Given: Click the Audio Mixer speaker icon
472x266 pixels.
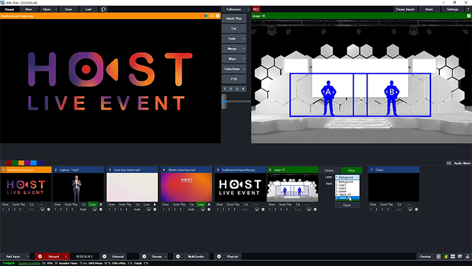Looking at the screenshot, I should (x=449, y=163).
